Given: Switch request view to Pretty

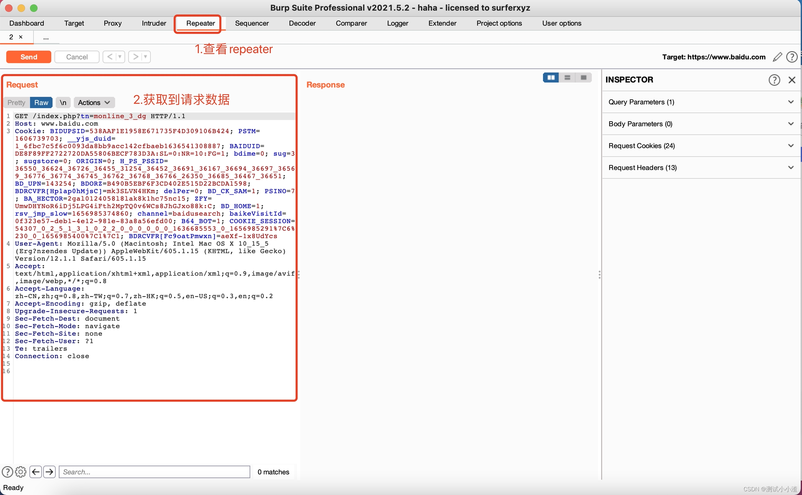Looking at the screenshot, I should [16, 102].
